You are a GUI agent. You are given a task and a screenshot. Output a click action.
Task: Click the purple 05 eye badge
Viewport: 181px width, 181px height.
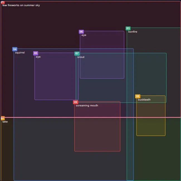[x=36, y=53]
